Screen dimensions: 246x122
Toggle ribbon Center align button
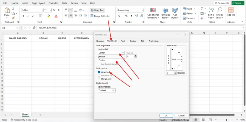pyautogui.click(x=71, y=16)
